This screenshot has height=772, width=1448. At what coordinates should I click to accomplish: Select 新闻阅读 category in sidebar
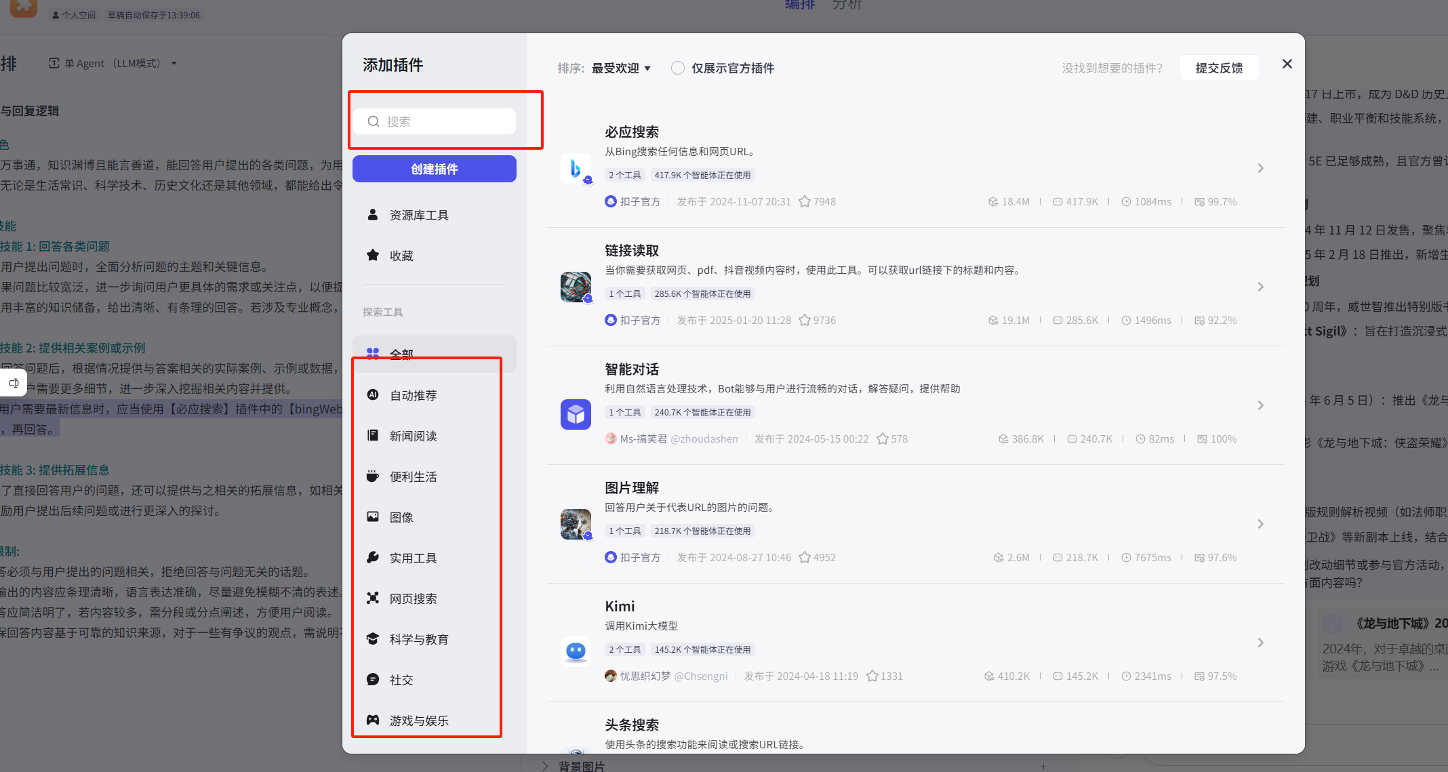click(x=413, y=436)
